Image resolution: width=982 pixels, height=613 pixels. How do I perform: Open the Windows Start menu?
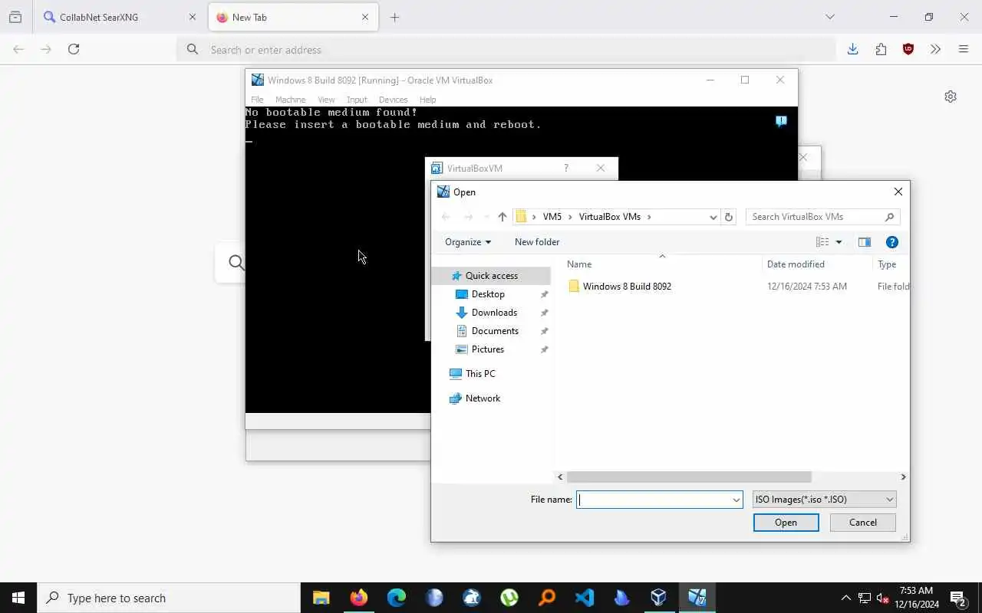pos(18,598)
